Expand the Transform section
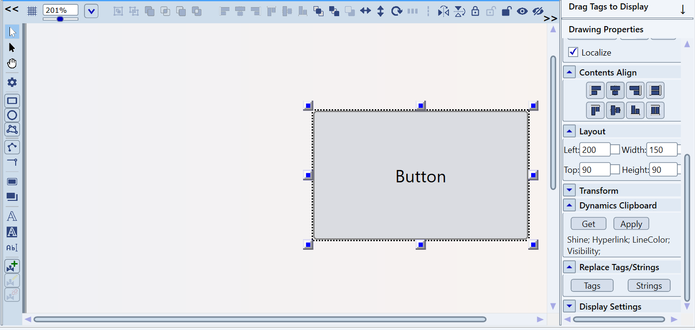This screenshot has height=330, width=695. tap(570, 190)
